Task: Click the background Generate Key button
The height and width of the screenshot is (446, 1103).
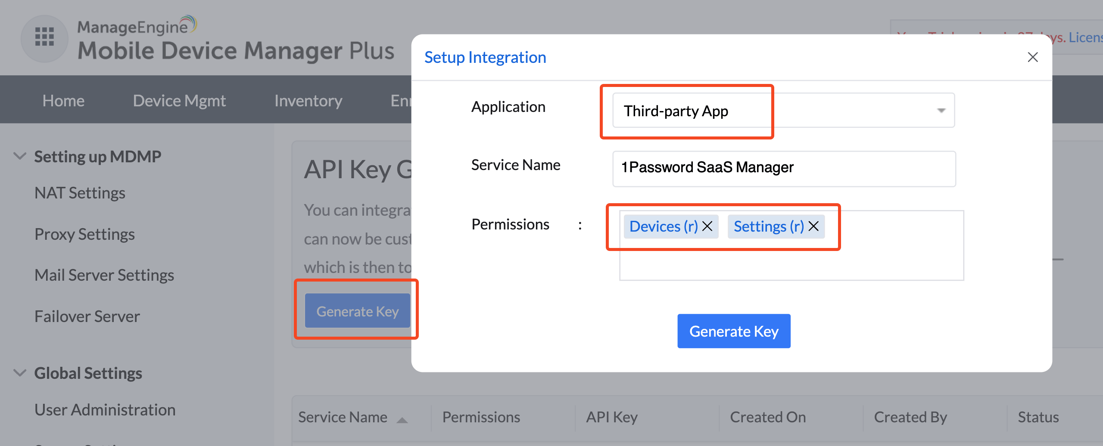Action: (x=357, y=311)
